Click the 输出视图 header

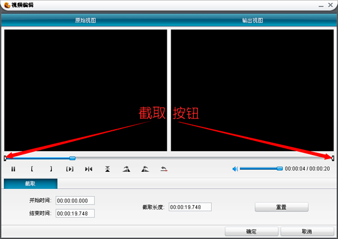pos(252,20)
